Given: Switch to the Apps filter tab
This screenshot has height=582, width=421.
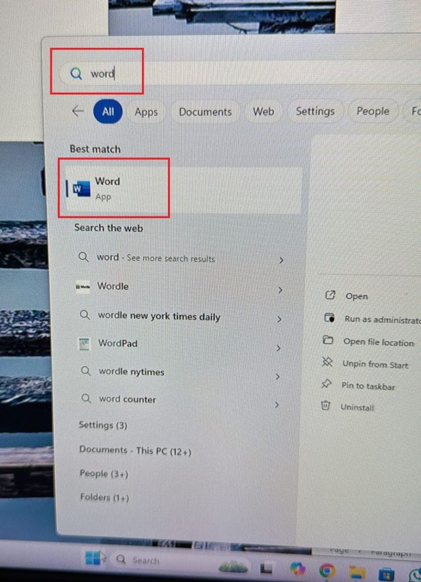Looking at the screenshot, I should click(146, 112).
